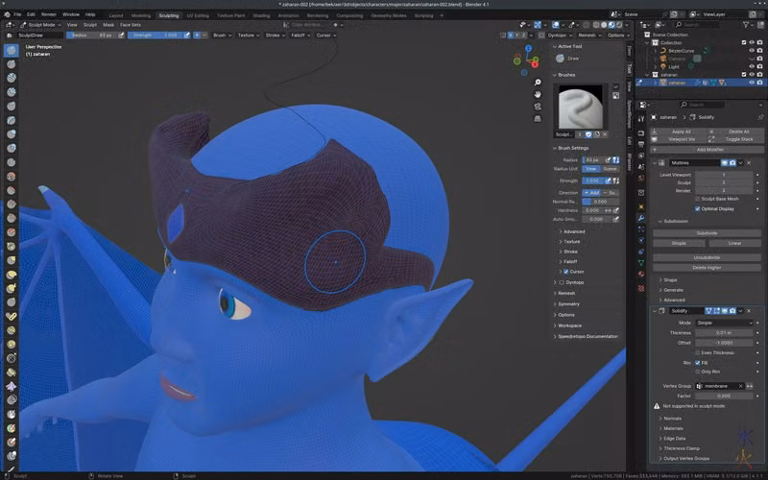
Task: Click the zoom magnifier viewport icon
Action: [538, 83]
